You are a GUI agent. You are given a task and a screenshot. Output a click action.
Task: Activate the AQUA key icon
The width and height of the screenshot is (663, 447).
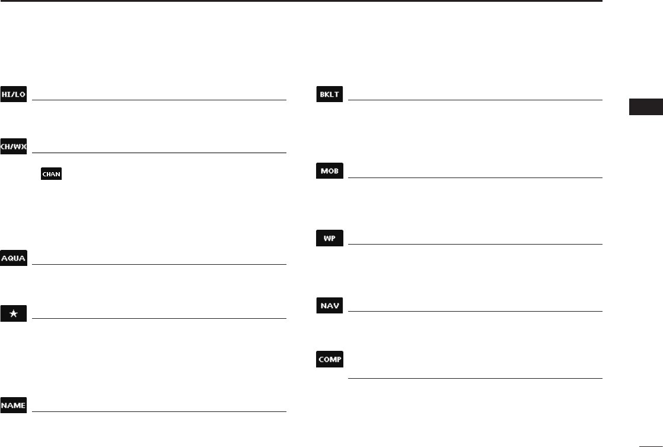click(x=14, y=258)
